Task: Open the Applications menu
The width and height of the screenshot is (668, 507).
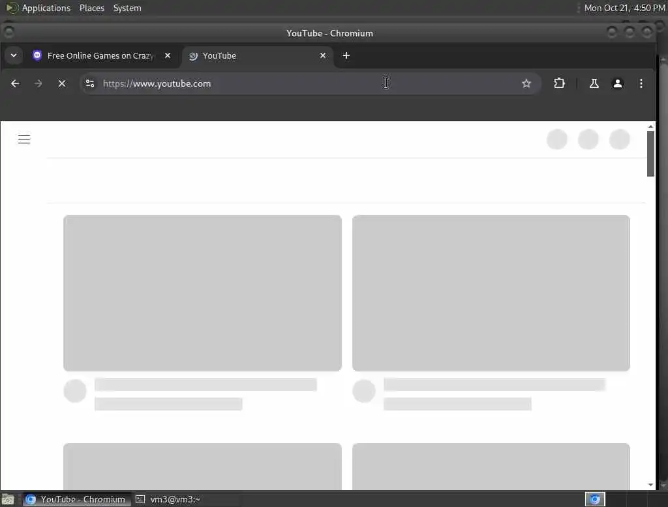Action: 46,8
